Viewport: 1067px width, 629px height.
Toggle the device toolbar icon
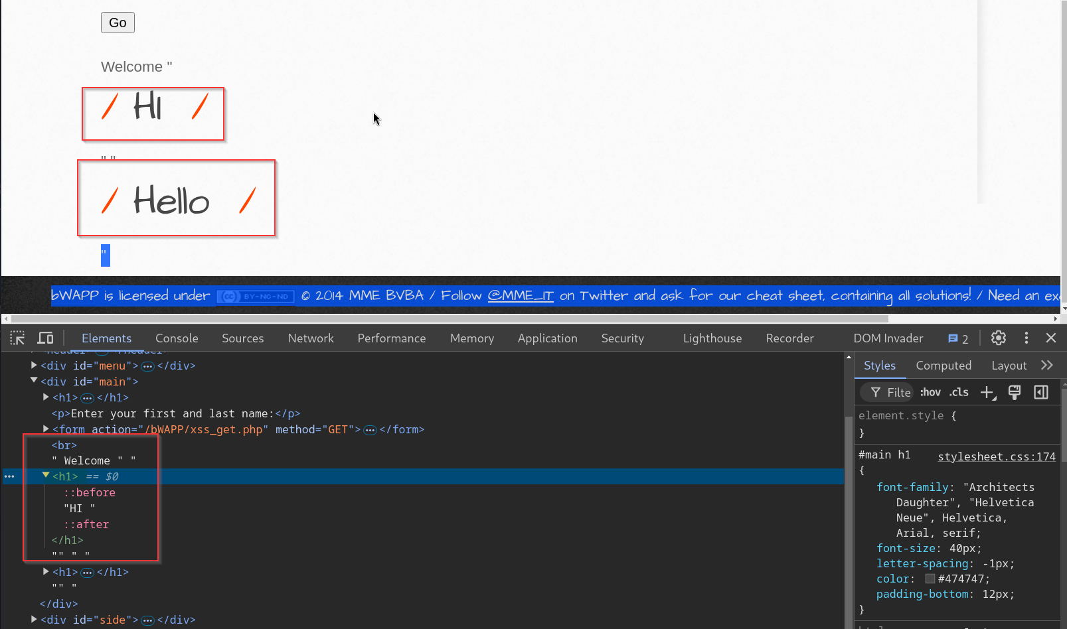pos(45,338)
